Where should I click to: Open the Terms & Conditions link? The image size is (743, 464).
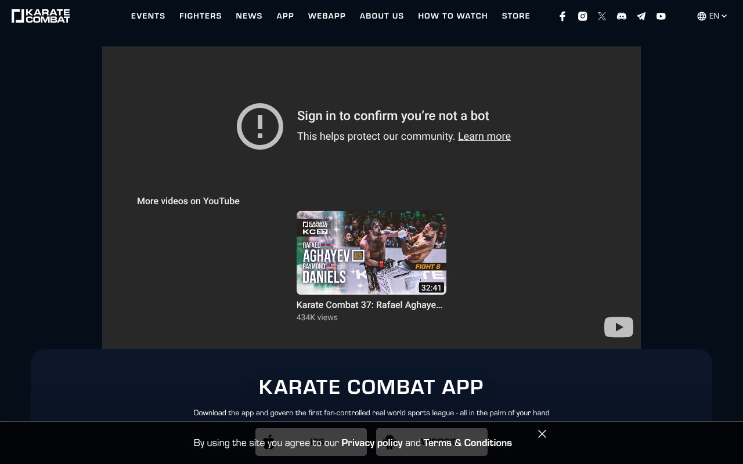point(467,443)
